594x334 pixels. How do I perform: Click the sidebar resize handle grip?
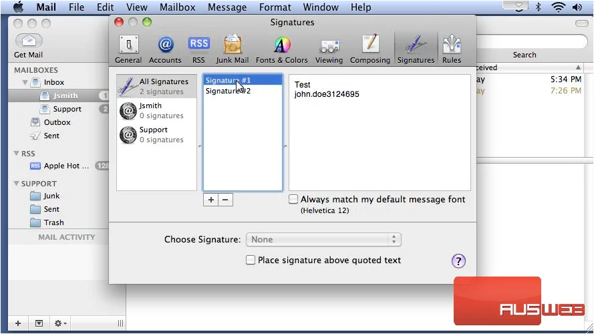pos(120,323)
